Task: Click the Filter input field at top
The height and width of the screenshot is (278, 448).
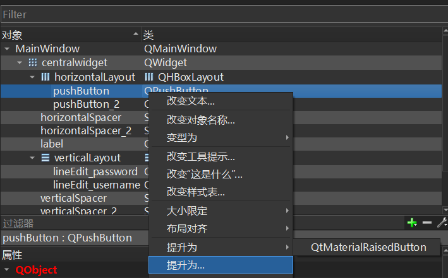Action: 224,14
